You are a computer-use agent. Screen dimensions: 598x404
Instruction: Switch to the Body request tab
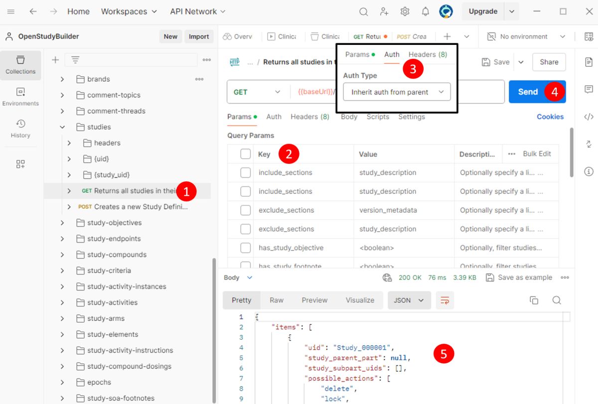349,117
